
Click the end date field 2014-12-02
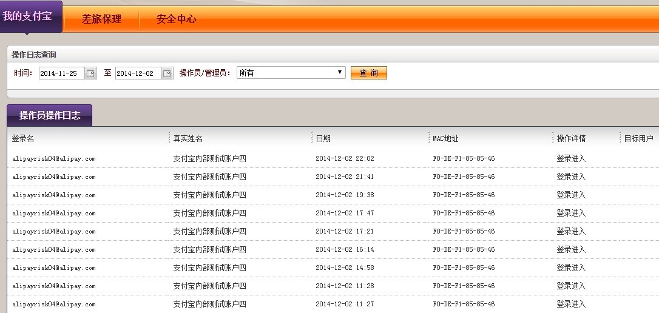[138, 73]
